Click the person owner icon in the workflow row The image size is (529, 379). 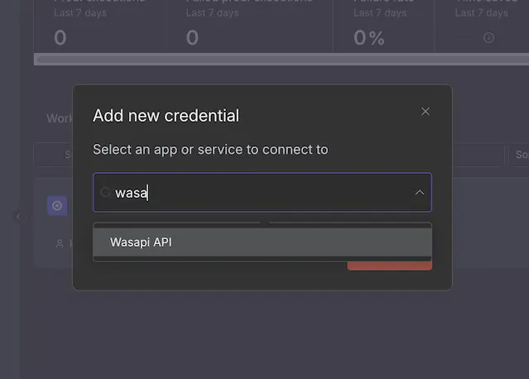click(60, 243)
